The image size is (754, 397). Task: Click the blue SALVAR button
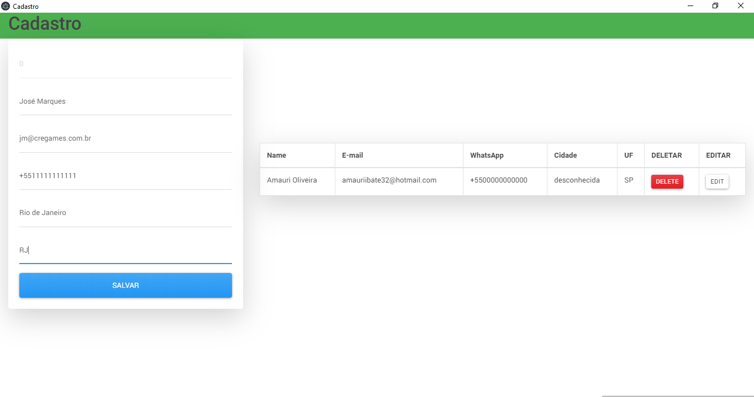(x=125, y=286)
